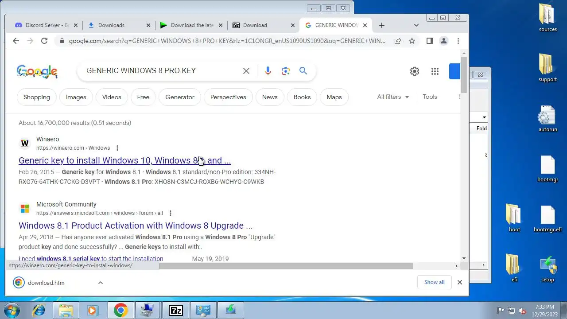Open Windows Media Player from the taskbar
Viewport: 567px width, 319px height.
(92, 310)
